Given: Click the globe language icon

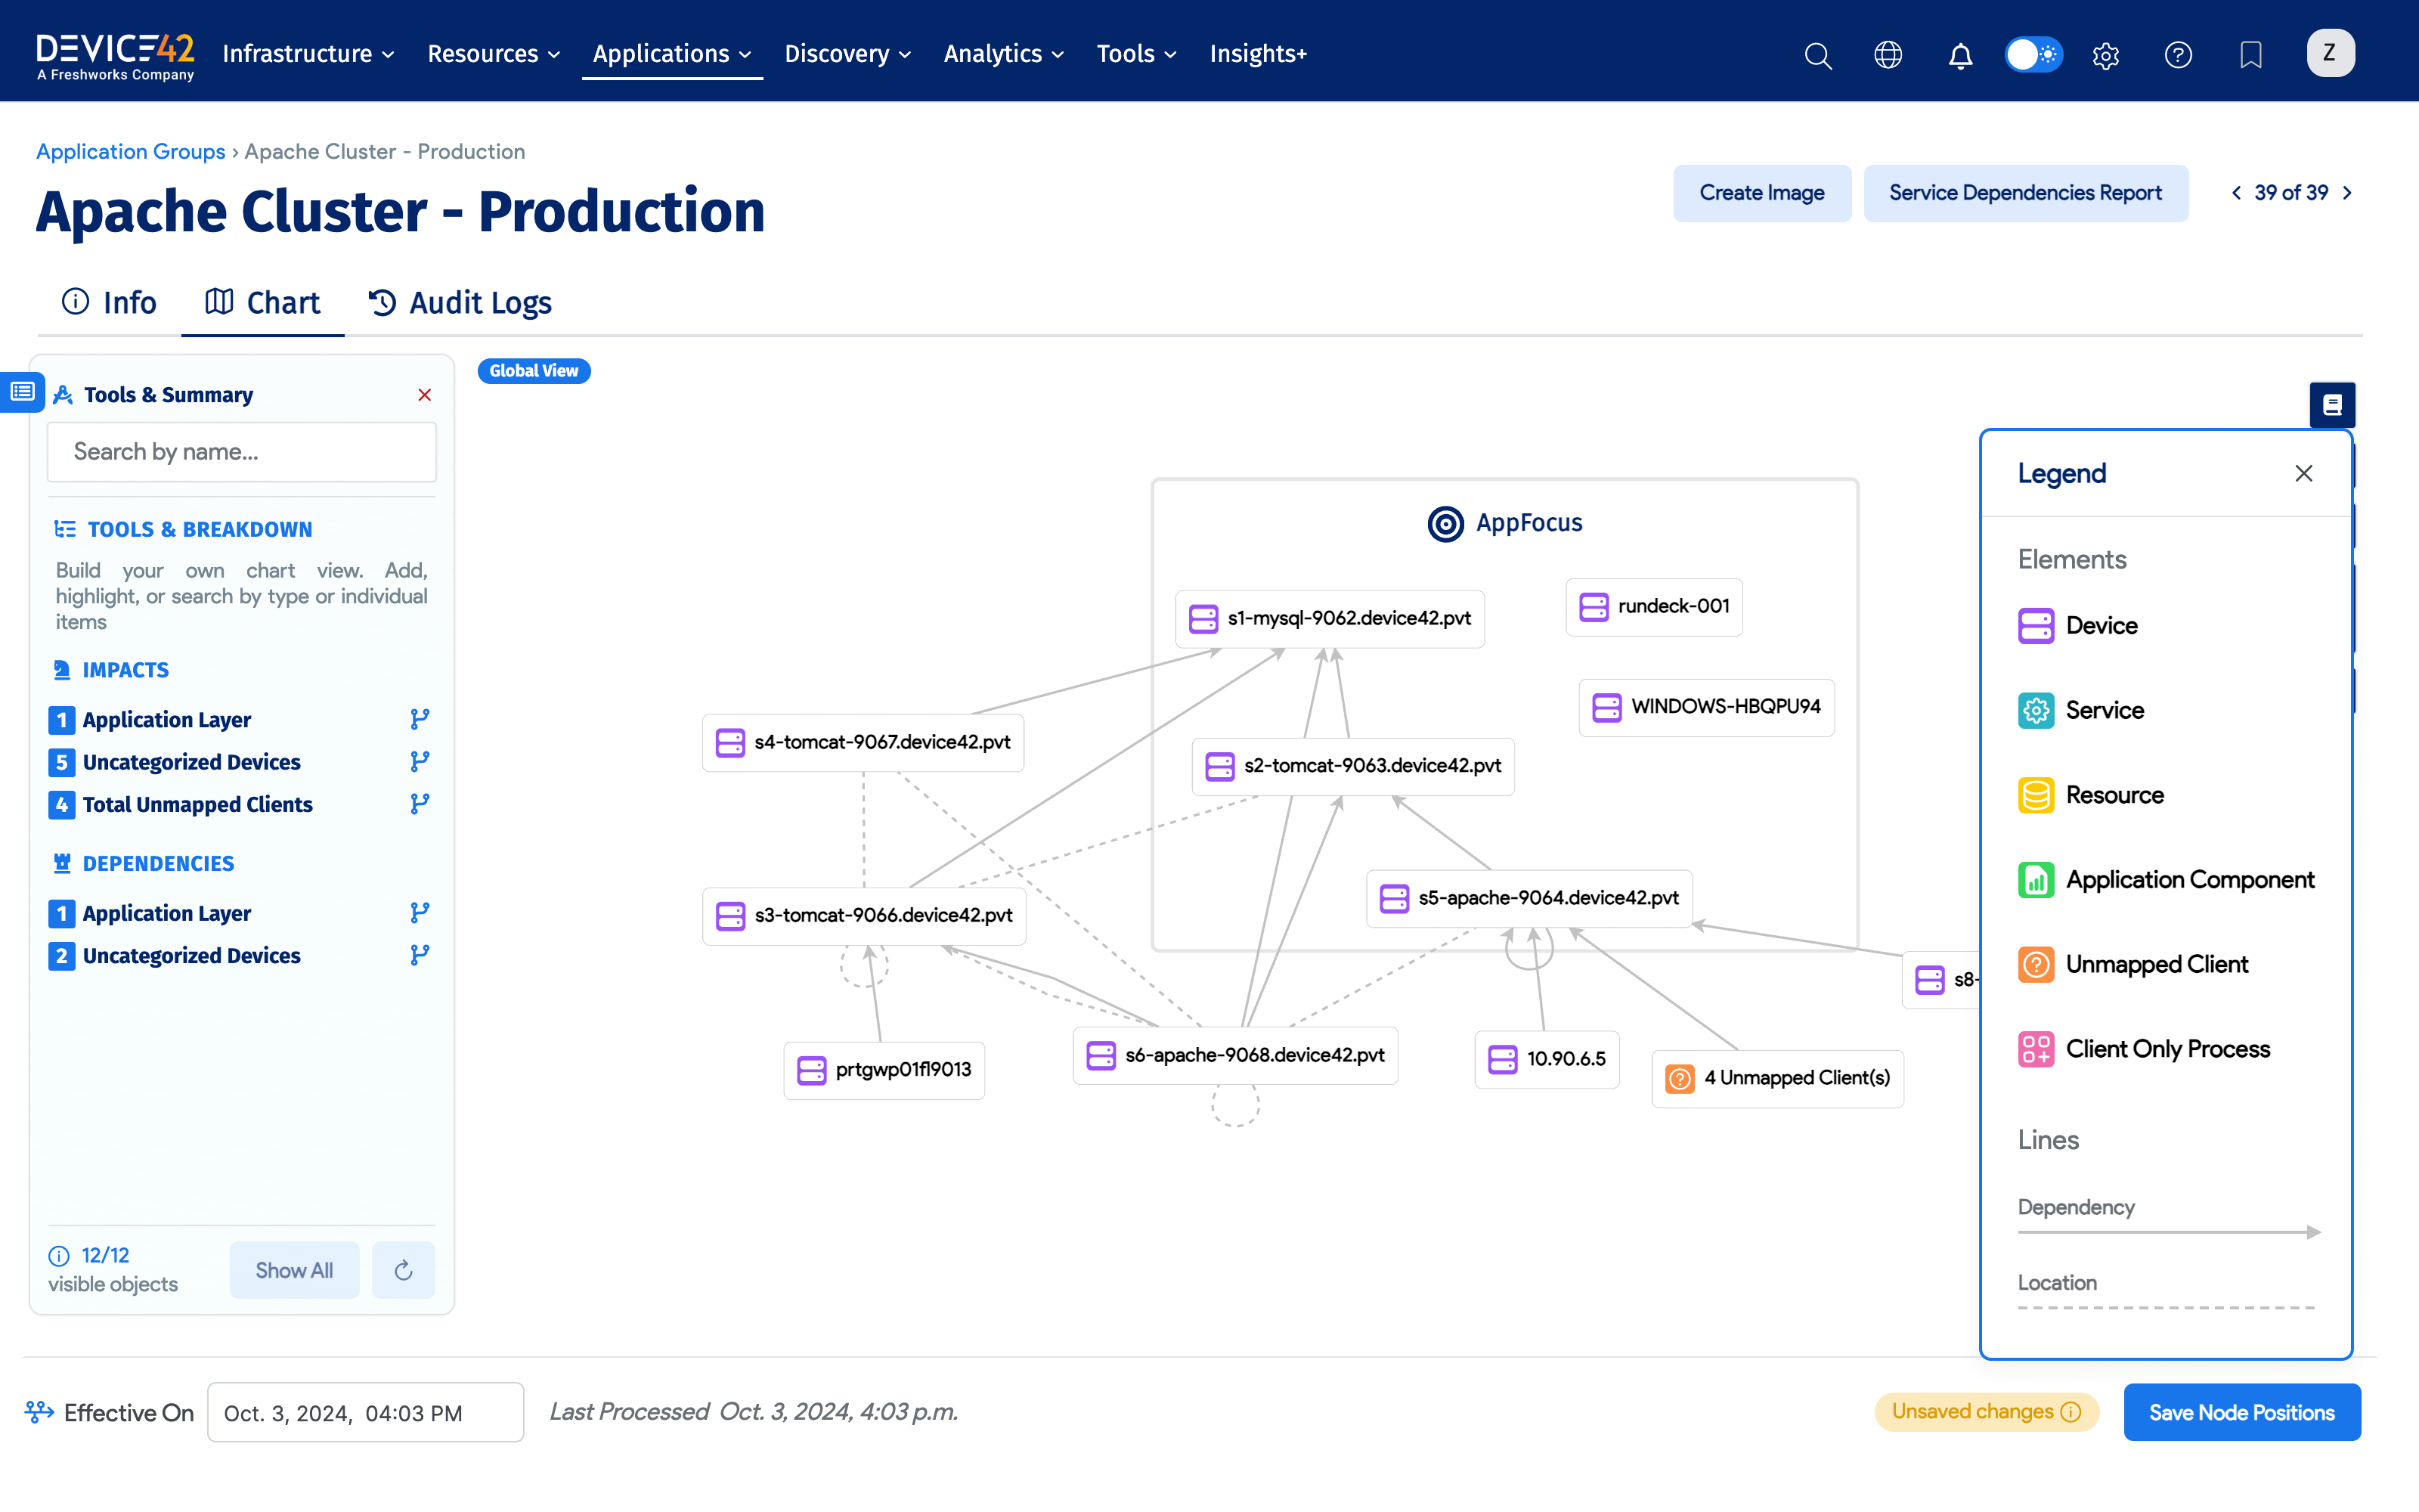Looking at the screenshot, I should click(1888, 55).
